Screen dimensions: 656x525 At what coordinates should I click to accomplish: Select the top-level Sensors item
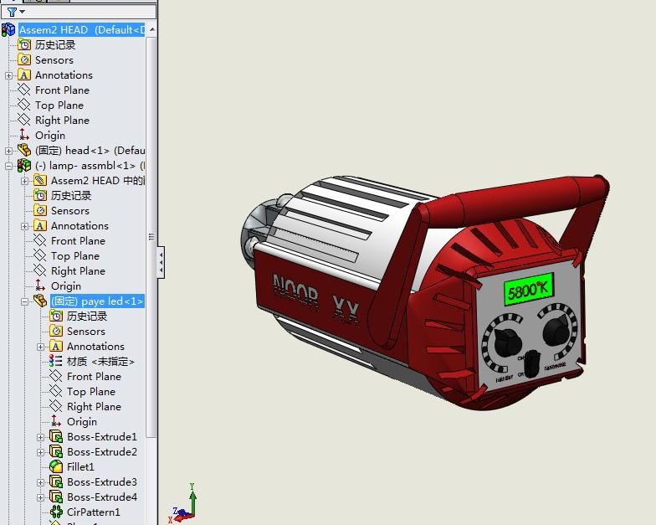click(x=54, y=60)
